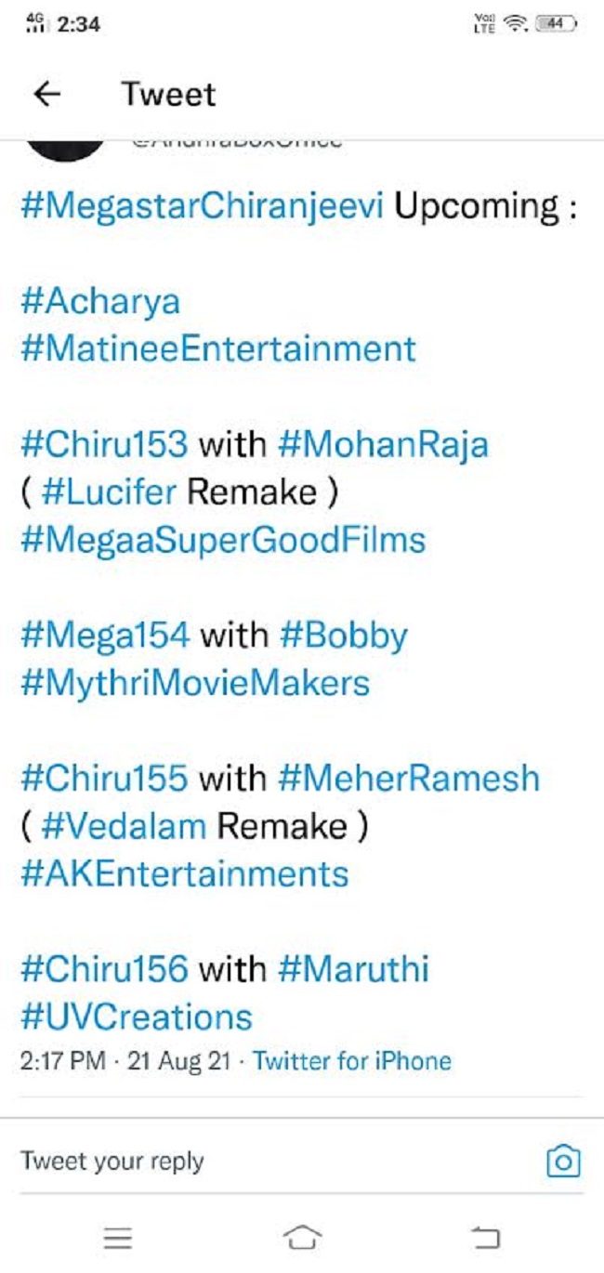Image resolution: width=604 pixels, height=1273 pixels.
Task: Open the #MohanRaja hashtag
Action: click(x=383, y=445)
